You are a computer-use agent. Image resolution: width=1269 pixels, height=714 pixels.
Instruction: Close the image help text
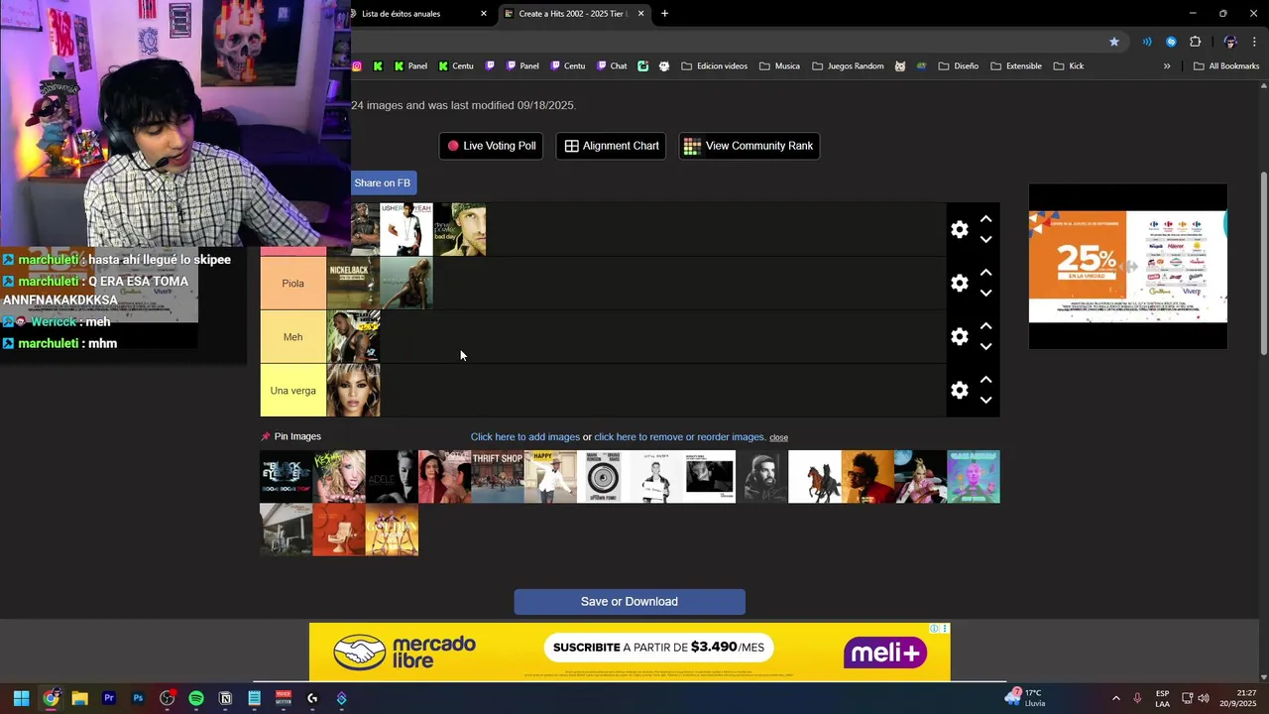778,437
